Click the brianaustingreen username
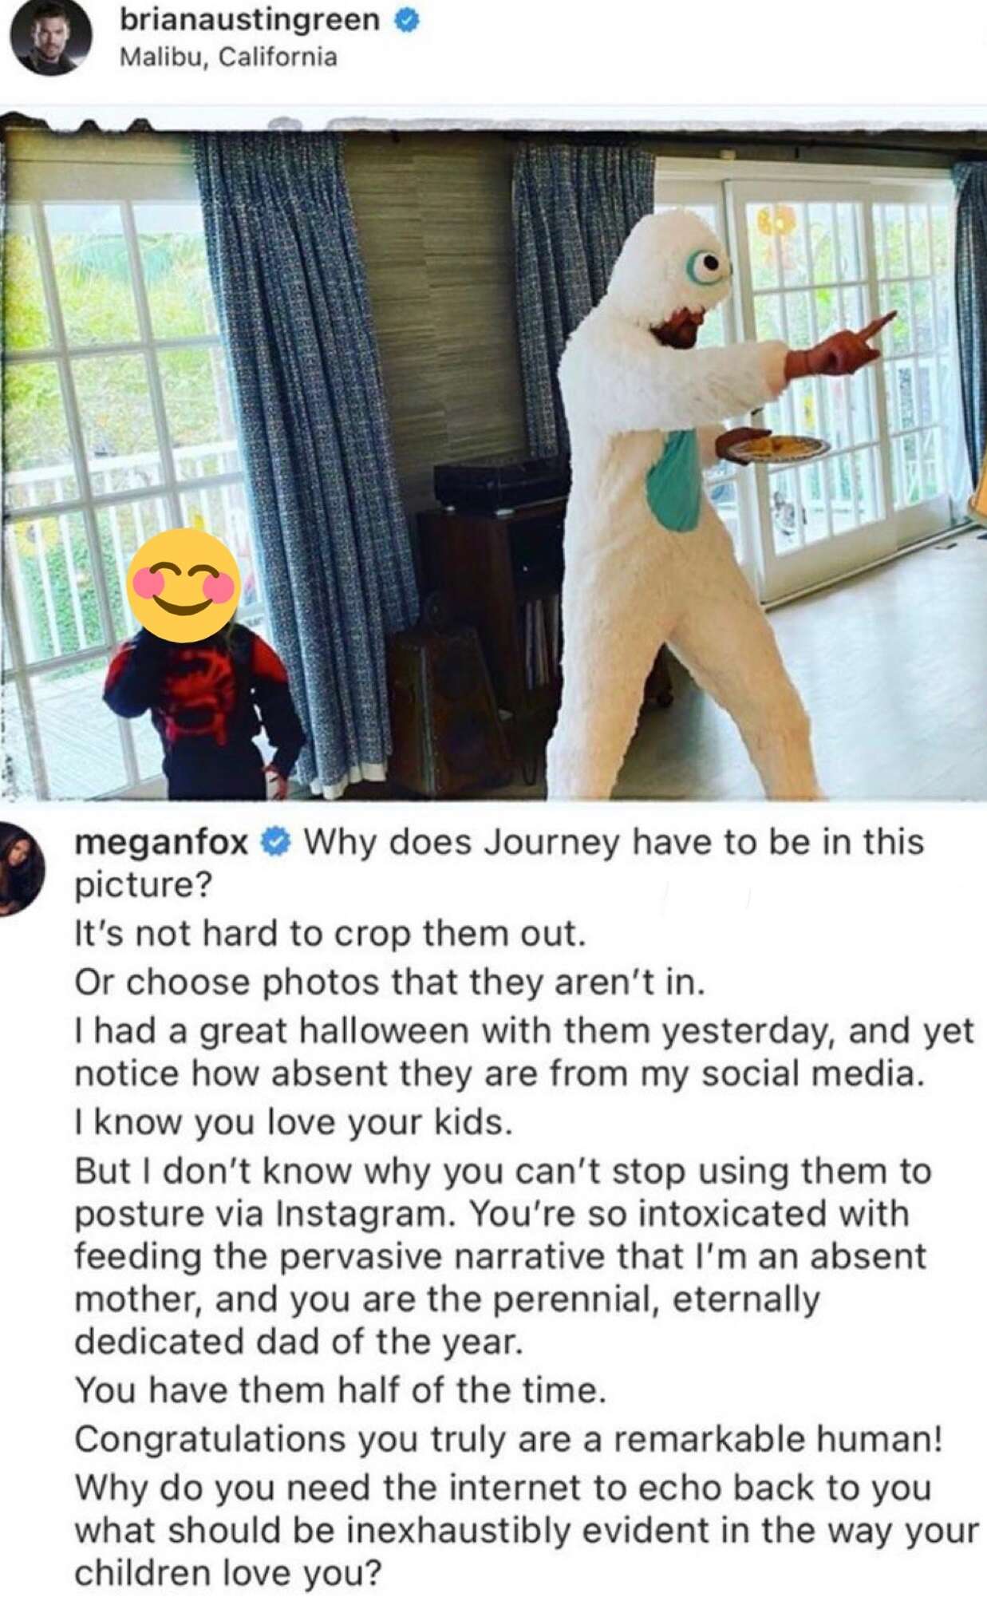This screenshot has width=987, height=1613. [249, 19]
